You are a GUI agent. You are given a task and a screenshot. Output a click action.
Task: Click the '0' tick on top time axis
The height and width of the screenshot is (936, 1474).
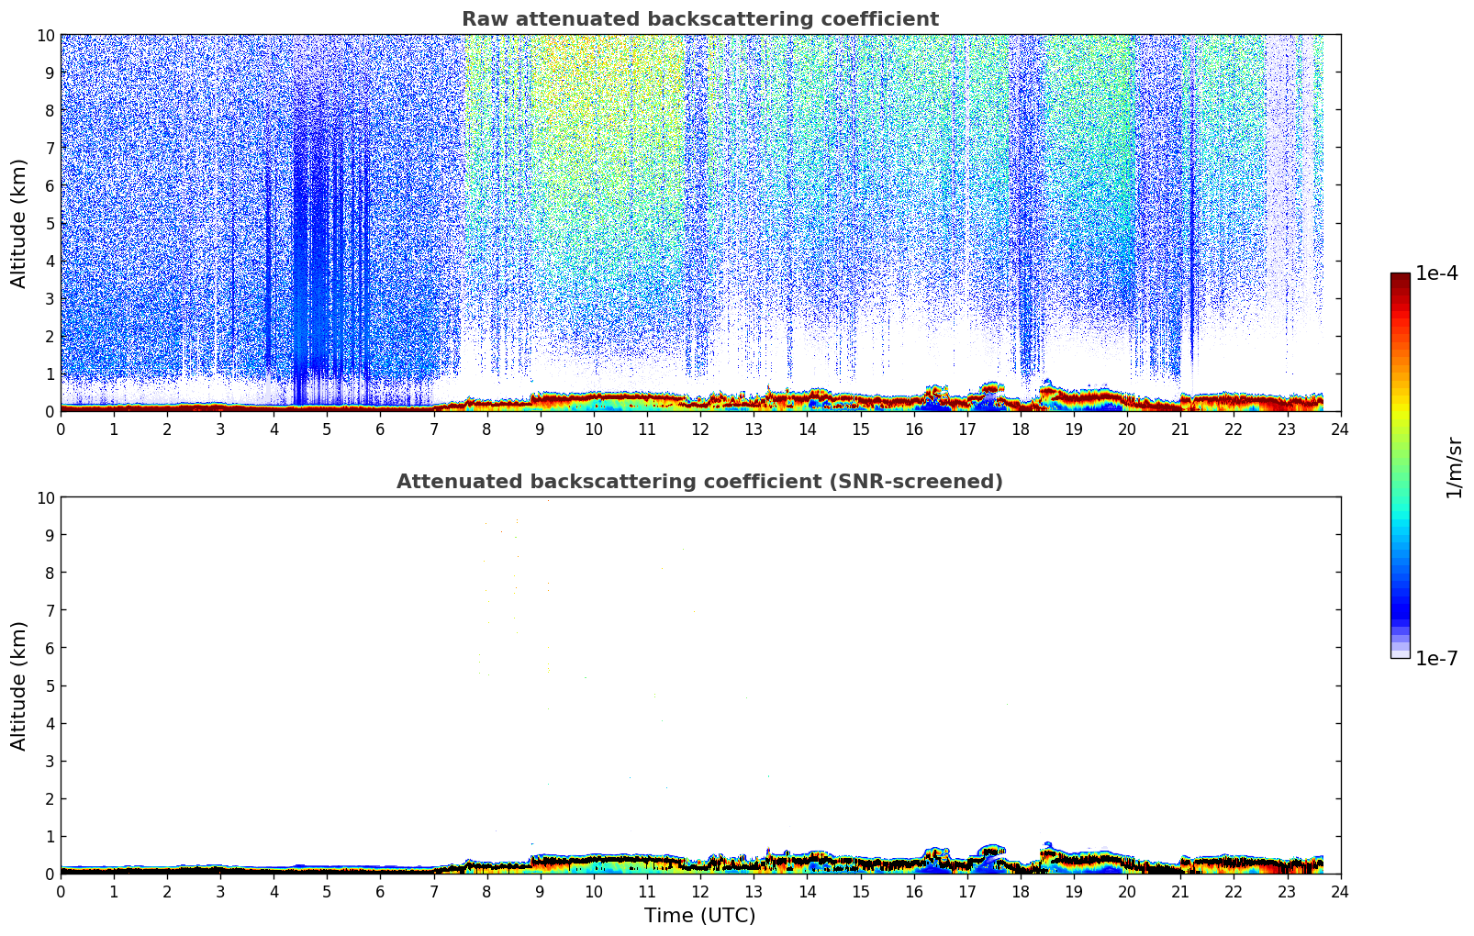coord(61,429)
